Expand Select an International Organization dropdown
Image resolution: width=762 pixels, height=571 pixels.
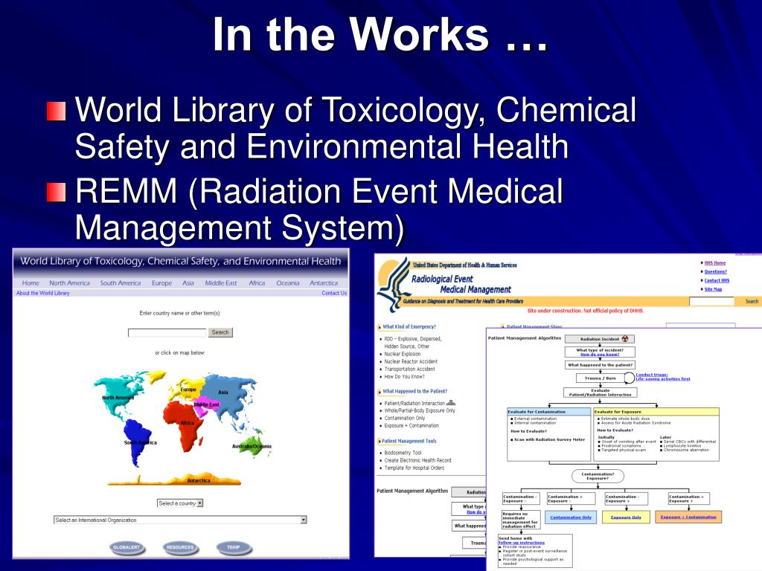pyautogui.click(x=180, y=520)
